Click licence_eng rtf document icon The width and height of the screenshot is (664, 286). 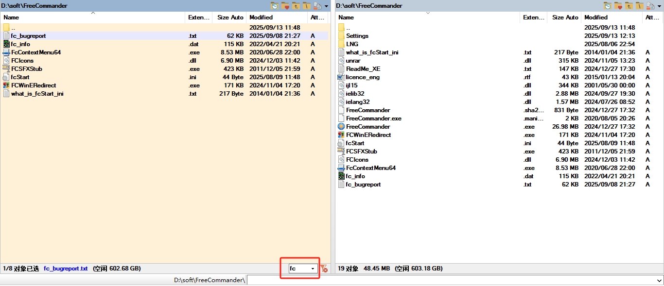coord(341,77)
